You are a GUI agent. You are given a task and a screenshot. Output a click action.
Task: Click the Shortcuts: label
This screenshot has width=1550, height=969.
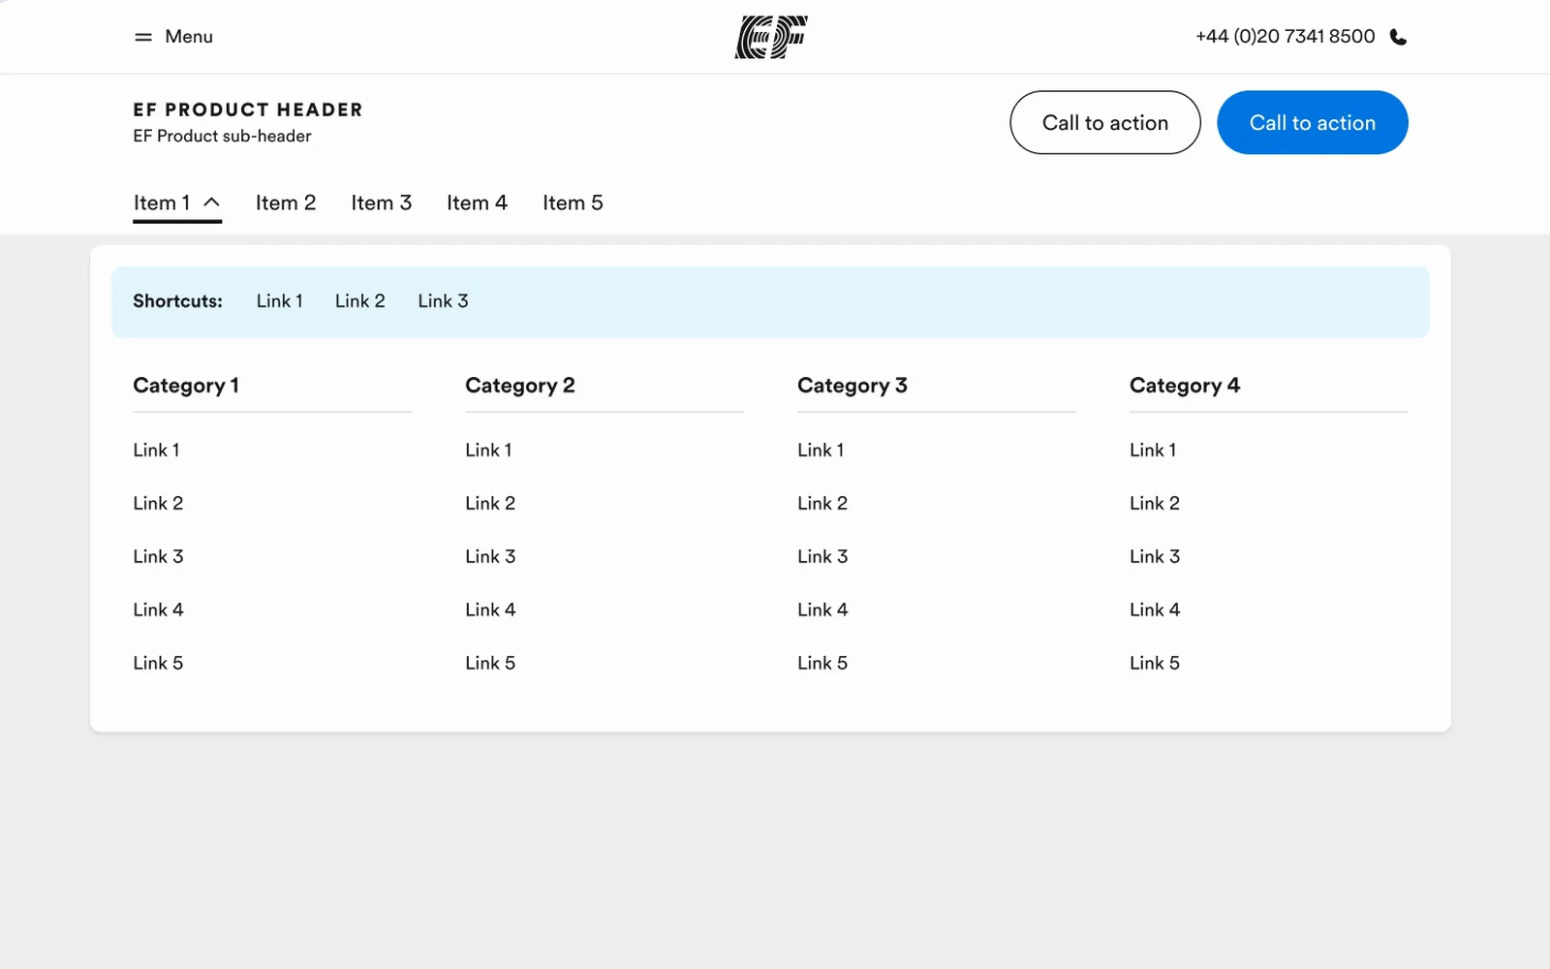pyautogui.click(x=177, y=301)
